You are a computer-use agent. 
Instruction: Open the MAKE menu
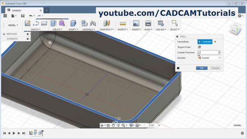[148, 29]
